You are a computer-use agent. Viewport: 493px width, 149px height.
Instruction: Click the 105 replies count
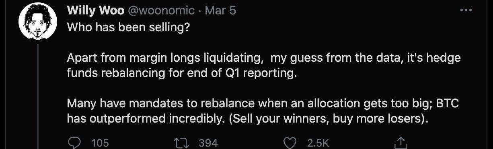click(100, 143)
